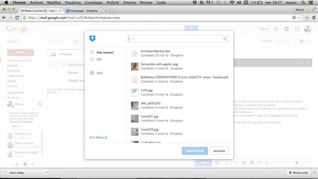
Task: Click the trash icon in compose window
Action: tap(297, 163)
